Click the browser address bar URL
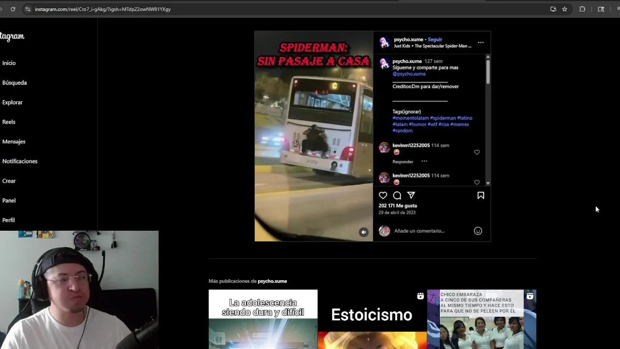620x349 pixels. coord(103,9)
